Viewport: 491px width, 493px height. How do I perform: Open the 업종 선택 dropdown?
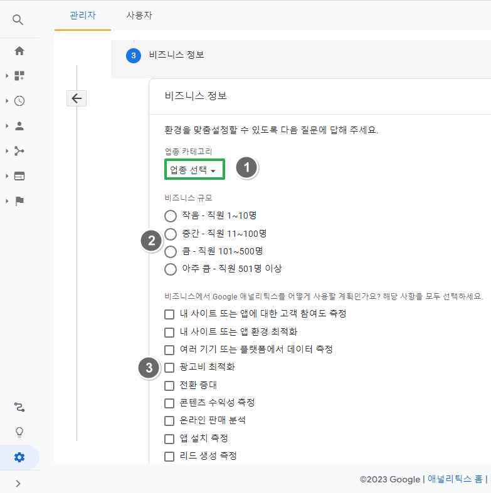click(x=194, y=170)
